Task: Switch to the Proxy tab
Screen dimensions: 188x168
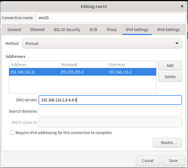Action: tap(112, 30)
